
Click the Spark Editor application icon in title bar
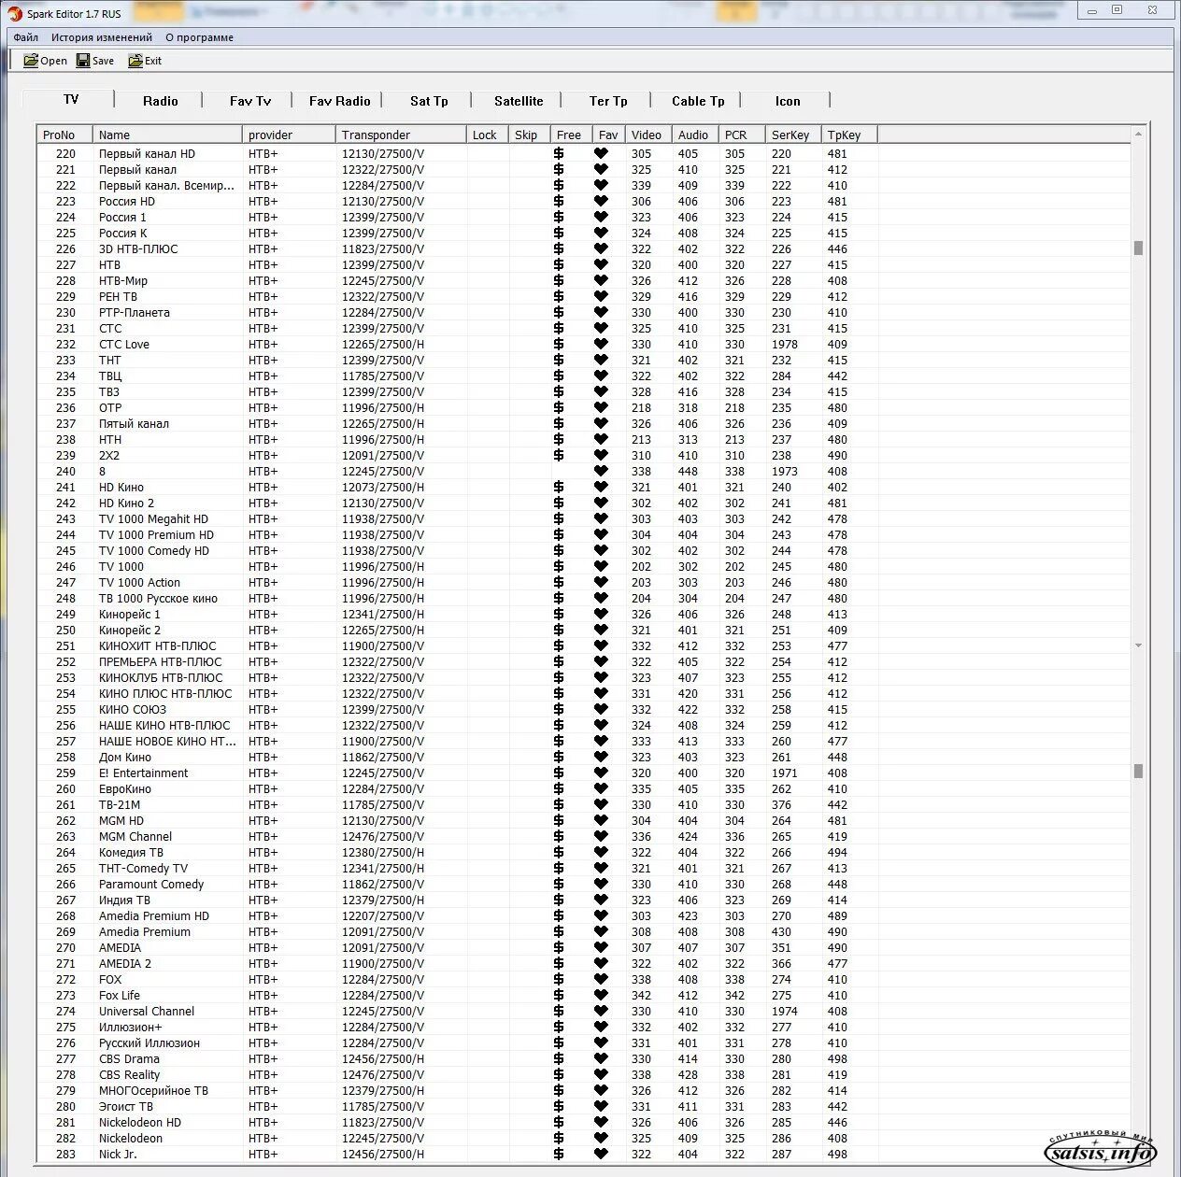[15, 13]
